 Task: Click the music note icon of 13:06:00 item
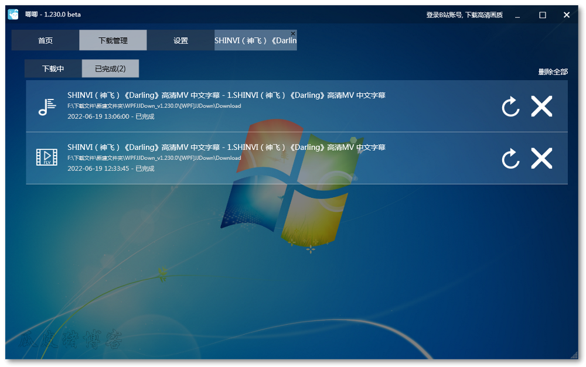(x=47, y=107)
